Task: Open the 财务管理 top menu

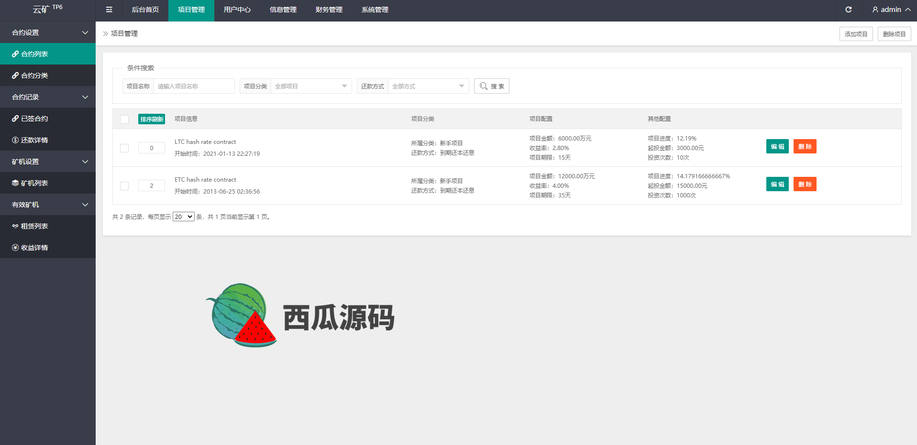Action: pyautogui.click(x=329, y=10)
